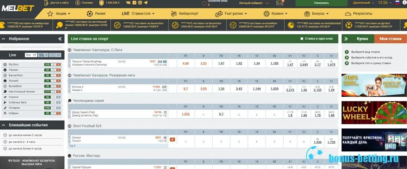Filter events до начала 2 - 4 часа
The height and width of the screenshot is (169, 407).
point(22,142)
